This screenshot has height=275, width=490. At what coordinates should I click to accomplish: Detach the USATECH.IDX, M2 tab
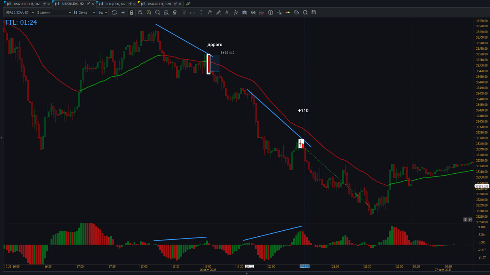[x=44, y=4]
